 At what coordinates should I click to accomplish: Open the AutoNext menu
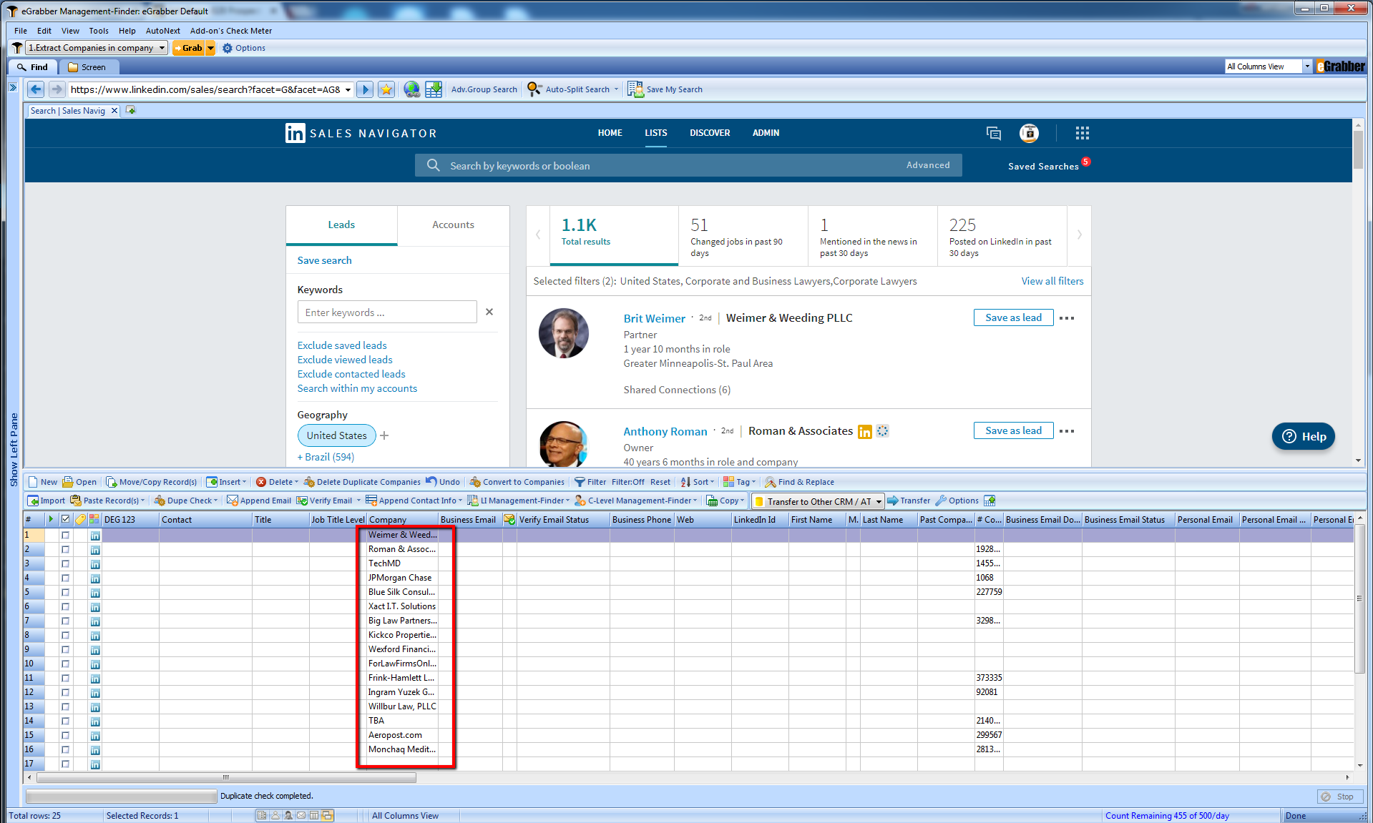163,31
